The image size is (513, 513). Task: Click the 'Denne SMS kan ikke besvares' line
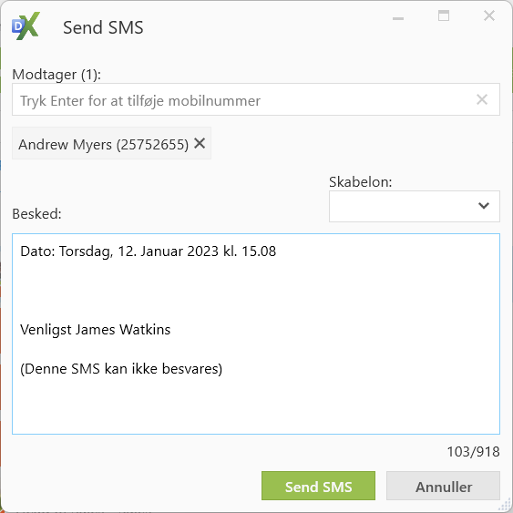click(x=121, y=369)
